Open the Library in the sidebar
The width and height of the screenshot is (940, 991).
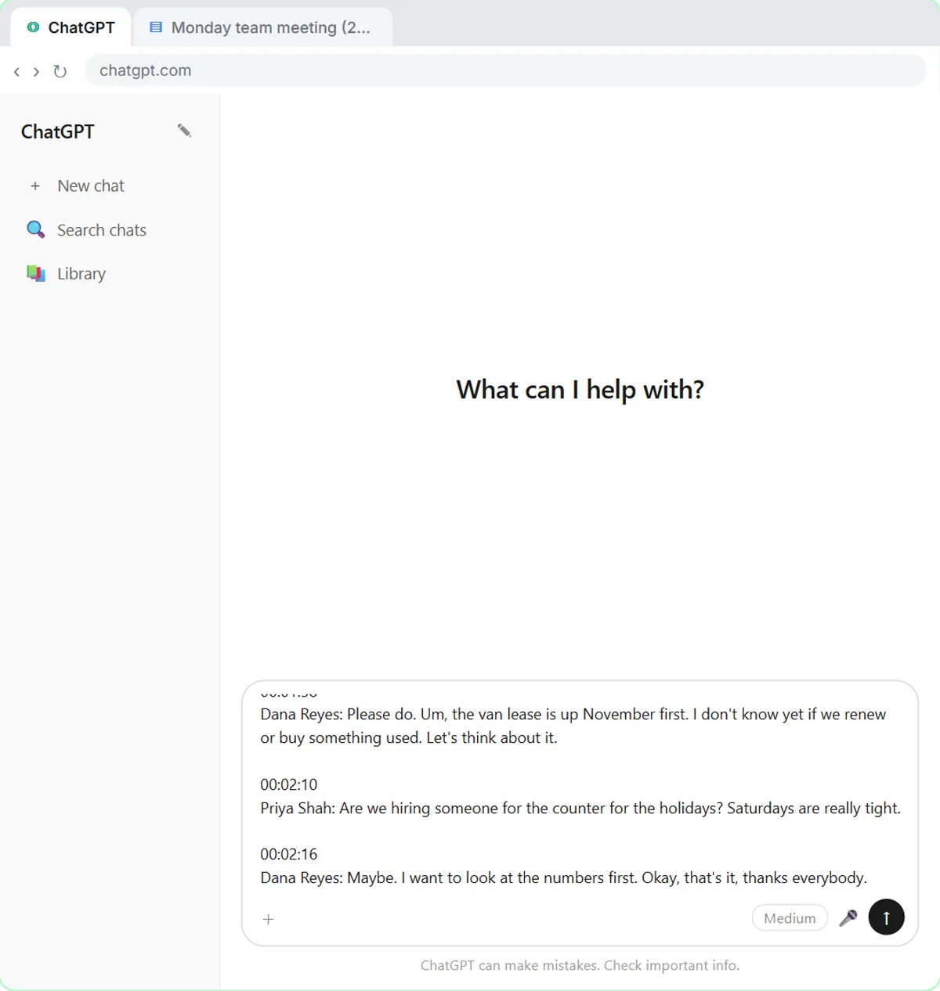110,274
